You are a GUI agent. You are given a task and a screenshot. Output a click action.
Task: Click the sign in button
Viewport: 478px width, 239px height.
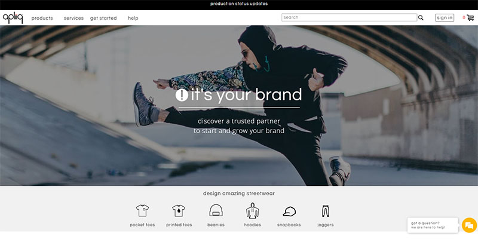pyautogui.click(x=445, y=18)
